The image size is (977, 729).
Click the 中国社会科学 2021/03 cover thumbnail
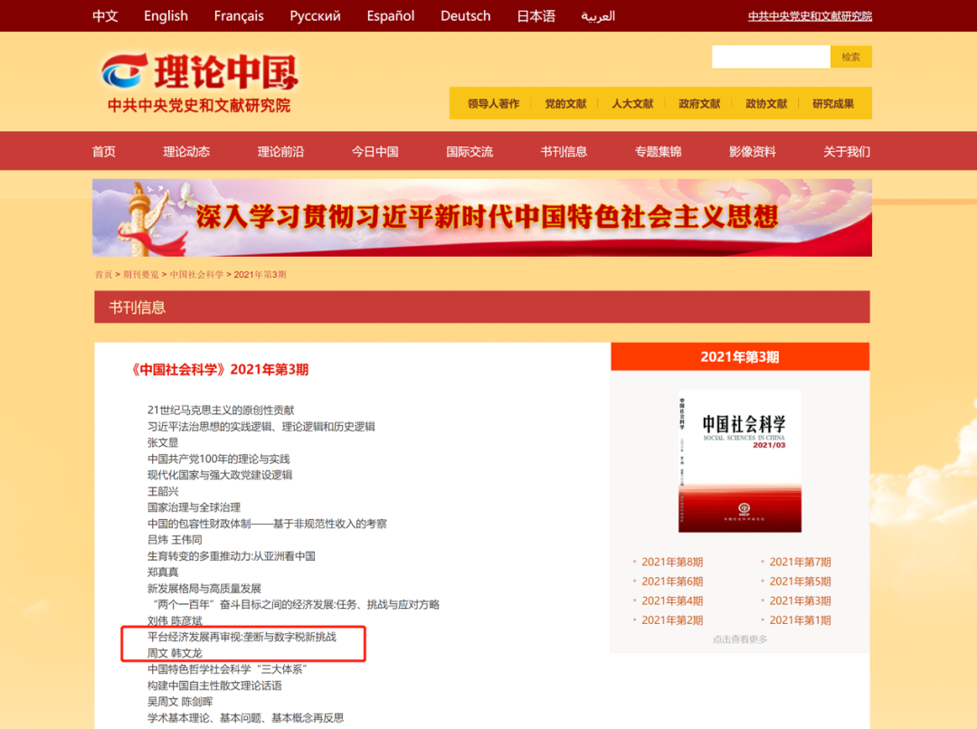[x=740, y=461]
